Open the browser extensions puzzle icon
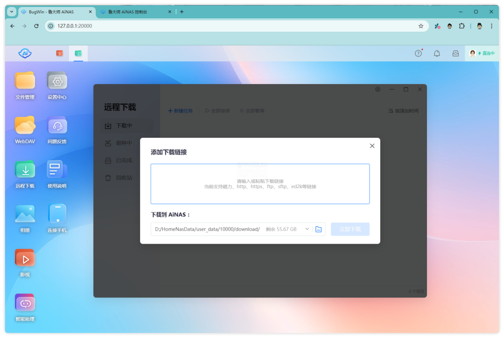The width and height of the screenshot is (504, 338). (x=462, y=26)
